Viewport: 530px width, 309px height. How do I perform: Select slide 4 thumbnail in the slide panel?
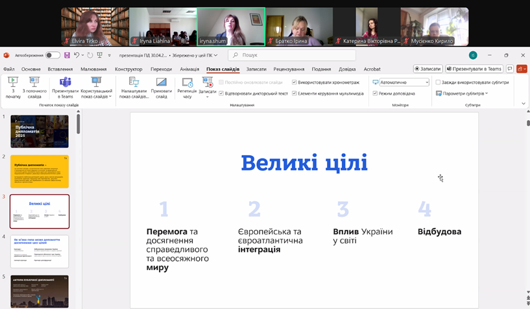coord(40,251)
